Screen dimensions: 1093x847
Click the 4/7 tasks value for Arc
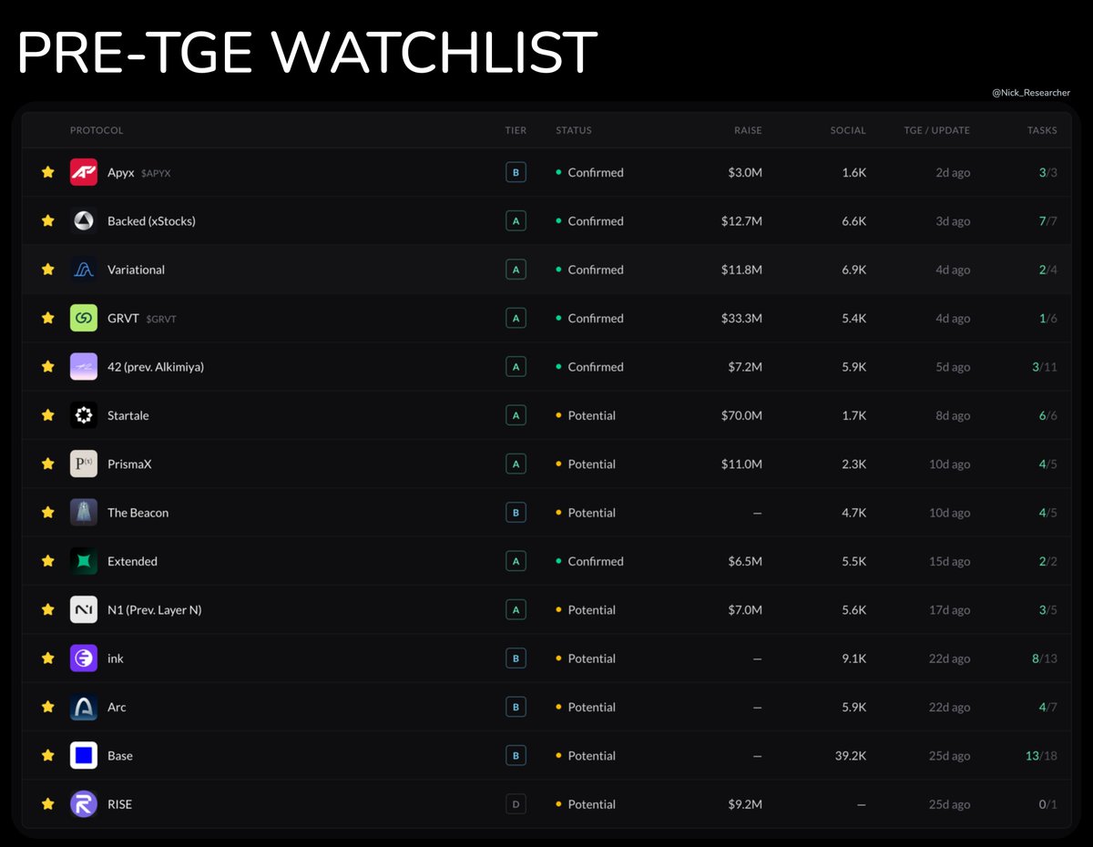[x=1048, y=707]
